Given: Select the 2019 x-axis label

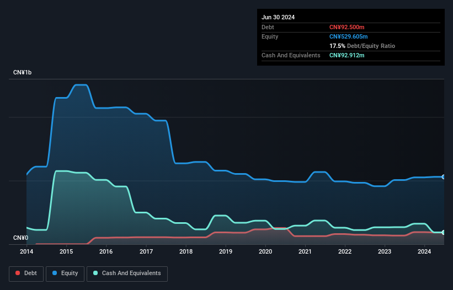Looking at the screenshot, I should click(226, 251).
